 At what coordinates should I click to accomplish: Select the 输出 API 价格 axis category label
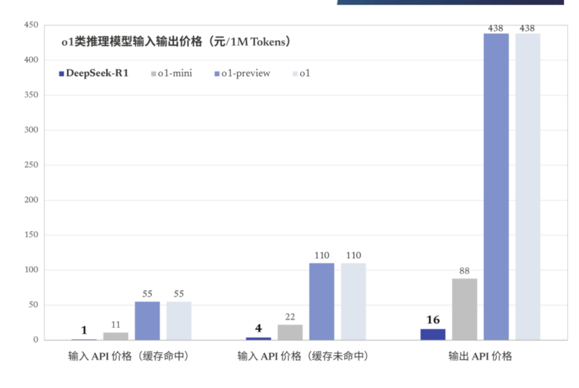pyautogui.click(x=480, y=356)
